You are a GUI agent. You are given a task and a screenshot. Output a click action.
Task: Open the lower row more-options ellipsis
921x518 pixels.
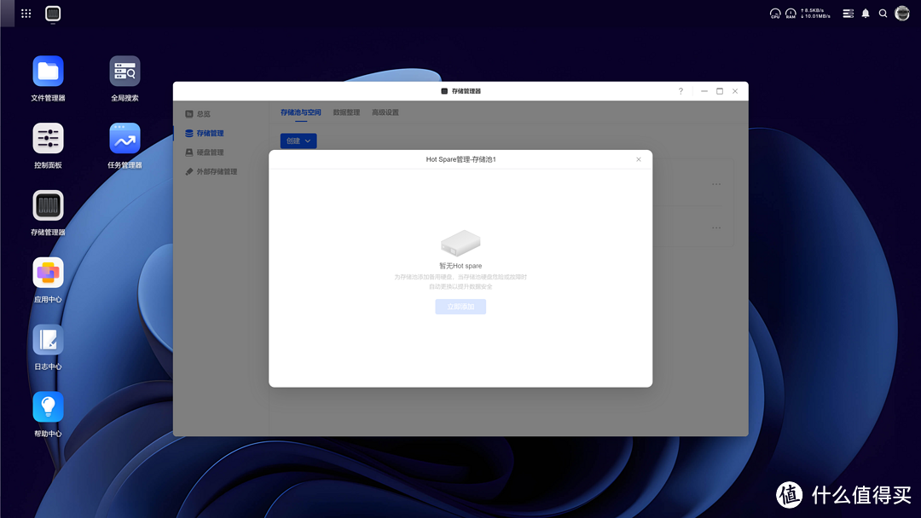[716, 227]
